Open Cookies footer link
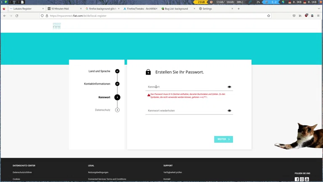The image size is (323, 182). point(16,179)
